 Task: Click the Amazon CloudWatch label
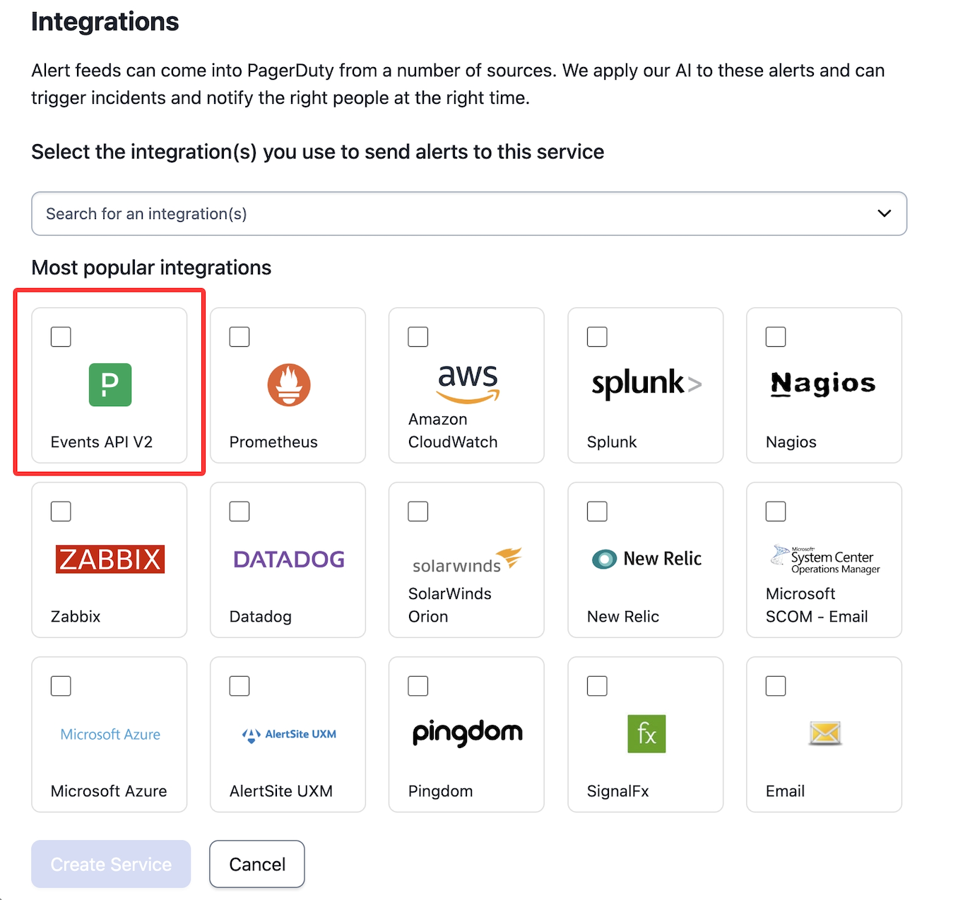[x=453, y=431]
